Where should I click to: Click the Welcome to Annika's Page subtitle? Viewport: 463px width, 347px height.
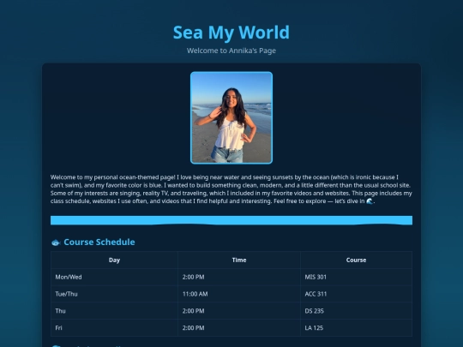click(x=231, y=51)
